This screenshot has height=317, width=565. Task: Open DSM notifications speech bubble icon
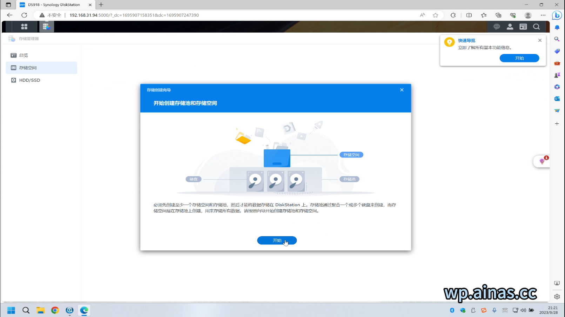(497, 26)
